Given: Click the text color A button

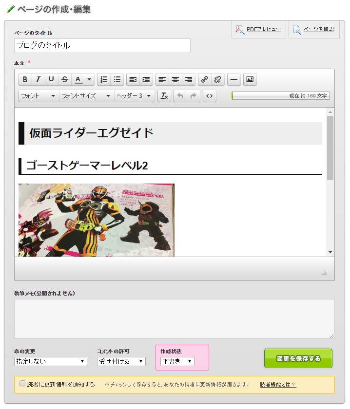Looking at the screenshot, I should pos(78,79).
